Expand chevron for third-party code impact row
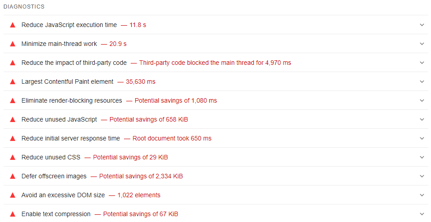The width and height of the screenshot is (431, 222). click(422, 63)
